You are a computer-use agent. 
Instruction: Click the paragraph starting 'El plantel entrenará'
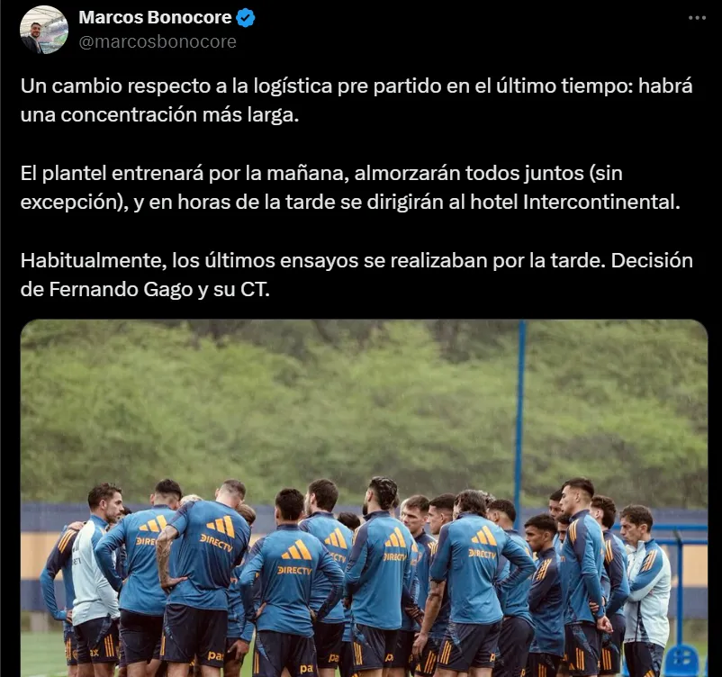[350, 187]
